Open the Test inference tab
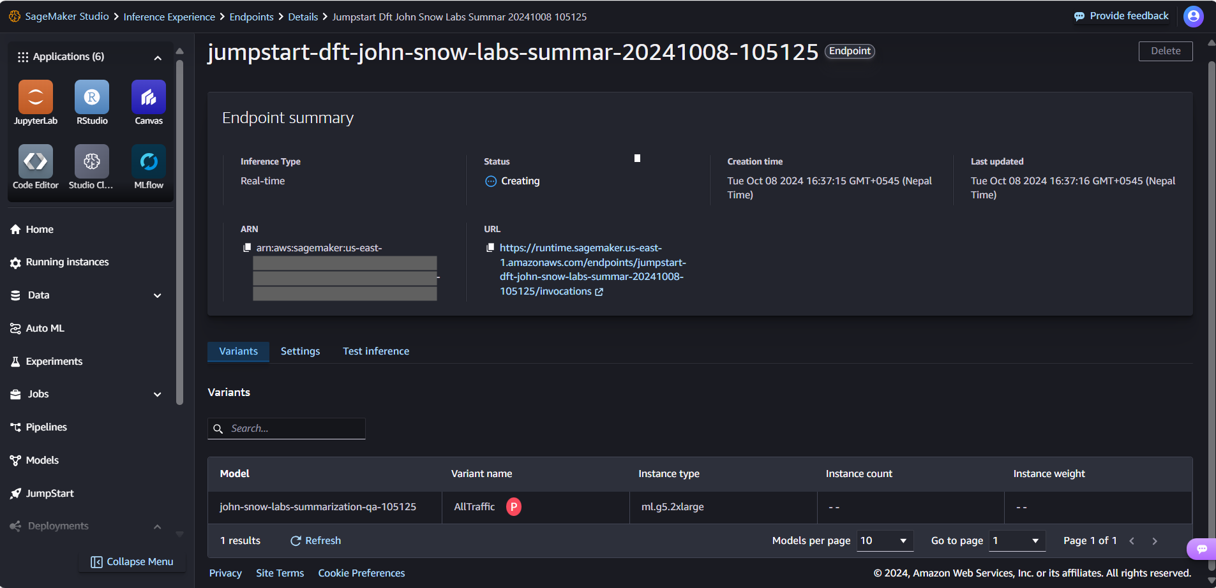This screenshot has width=1216, height=588. coord(376,351)
